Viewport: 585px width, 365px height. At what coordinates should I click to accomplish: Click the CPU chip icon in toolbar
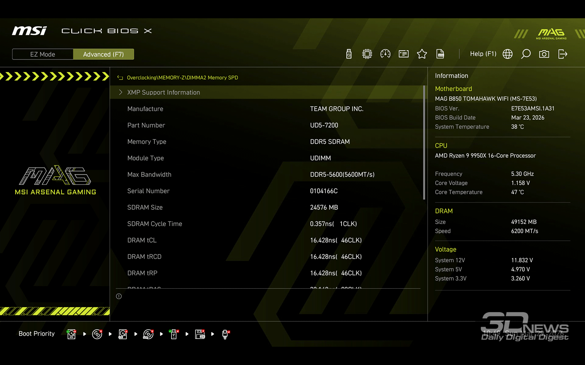pyautogui.click(x=367, y=54)
